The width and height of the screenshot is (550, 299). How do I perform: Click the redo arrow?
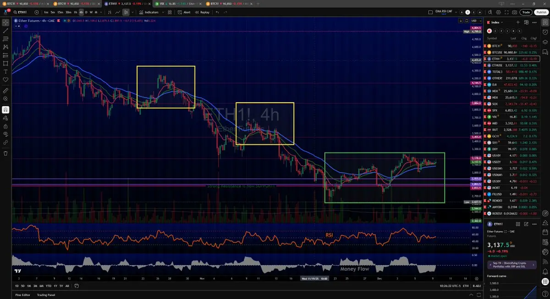tap(226, 12)
